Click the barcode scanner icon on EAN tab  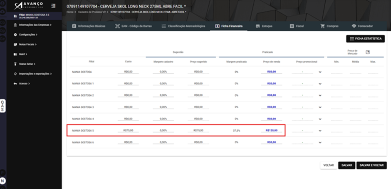click(x=117, y=26)
